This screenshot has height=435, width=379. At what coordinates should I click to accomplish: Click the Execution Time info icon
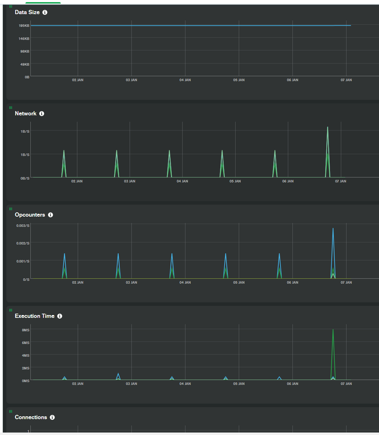point(60,316)
